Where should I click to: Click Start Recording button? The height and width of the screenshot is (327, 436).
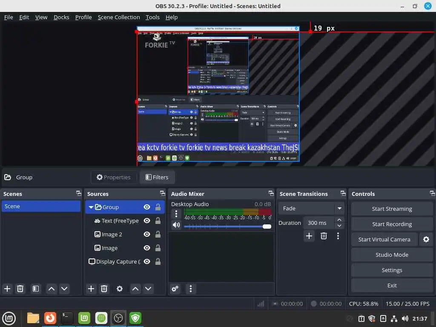click(x=392, y=224)
